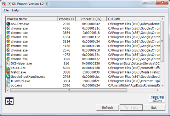
Task: Click the ASCTray.exe process icon
Action: [x=8, y=24]
